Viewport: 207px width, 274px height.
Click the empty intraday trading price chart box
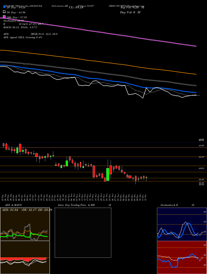[x=83, y=232]
